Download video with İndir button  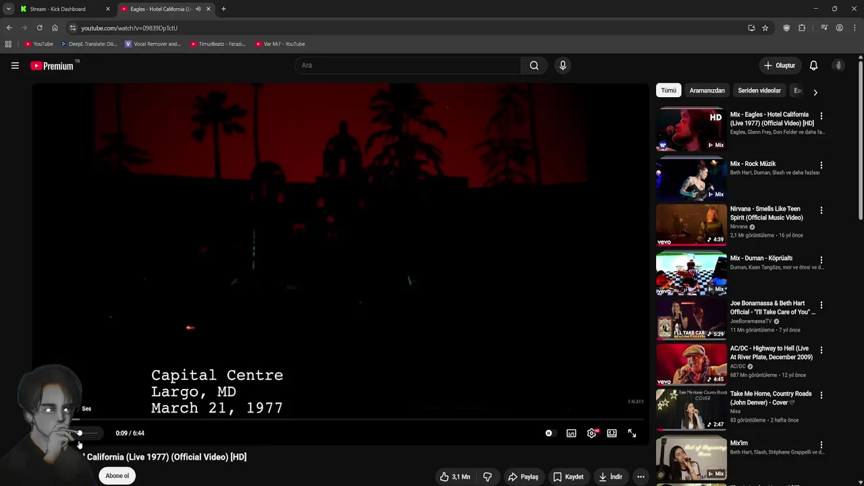[x=610, y=477]
